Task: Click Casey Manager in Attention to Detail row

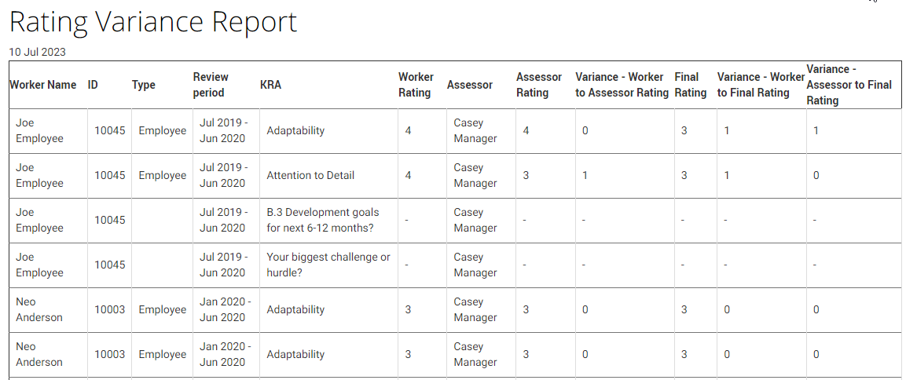Action: click(475, 176)
